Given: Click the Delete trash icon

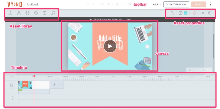Looking at the screenshot, I should [x=130, y=4].
